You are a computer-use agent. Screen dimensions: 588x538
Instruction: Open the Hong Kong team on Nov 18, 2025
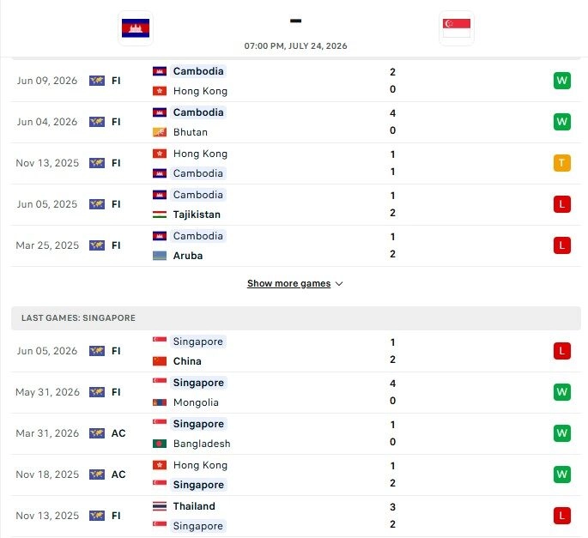[200, 465]
